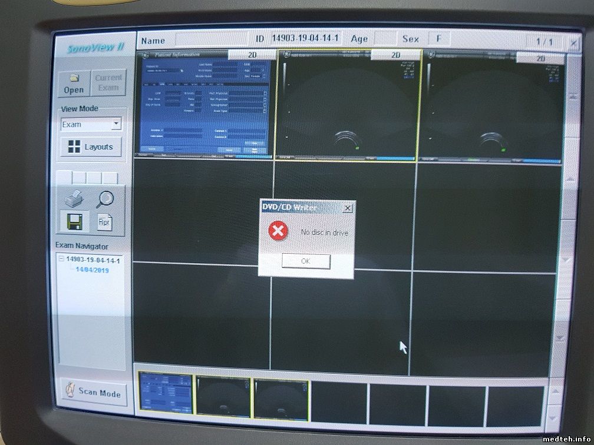Select the middle 2D ultrasound image
Viewport: 594px width, 445px height.
[x=348, y=106]
